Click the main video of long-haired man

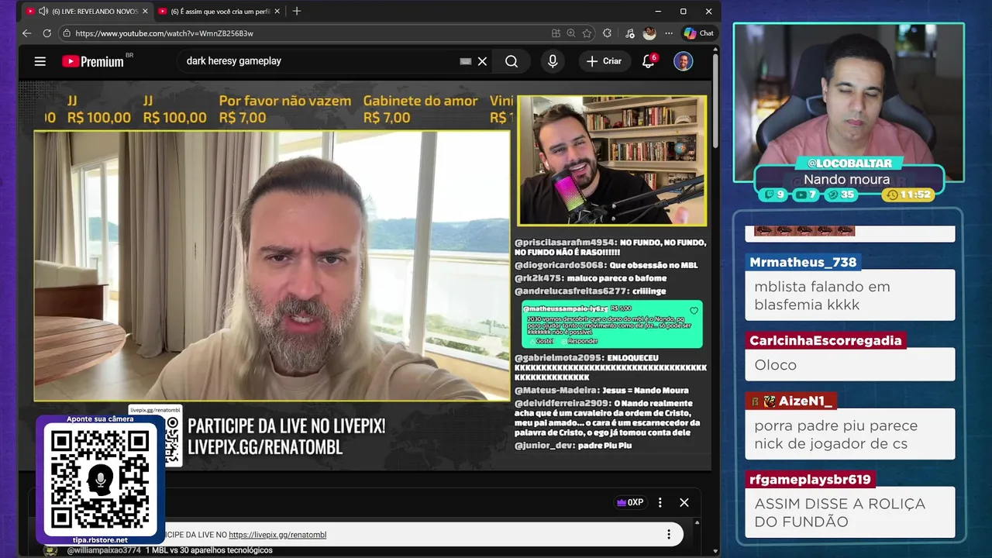[272, 266]
